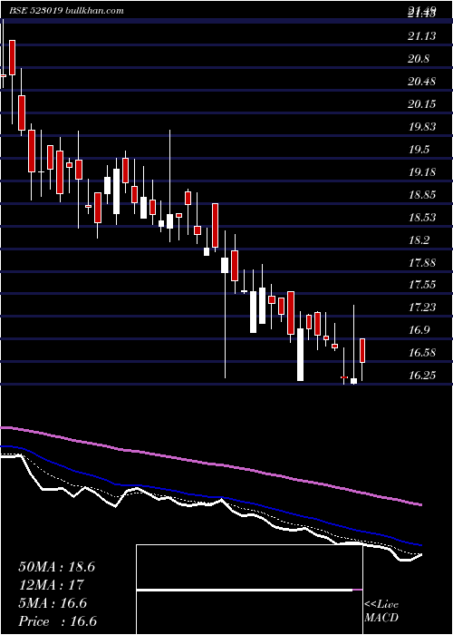Click the 50MA : 18.6 legend text
The width and height of the screenshot is (453, 635).
56,567
